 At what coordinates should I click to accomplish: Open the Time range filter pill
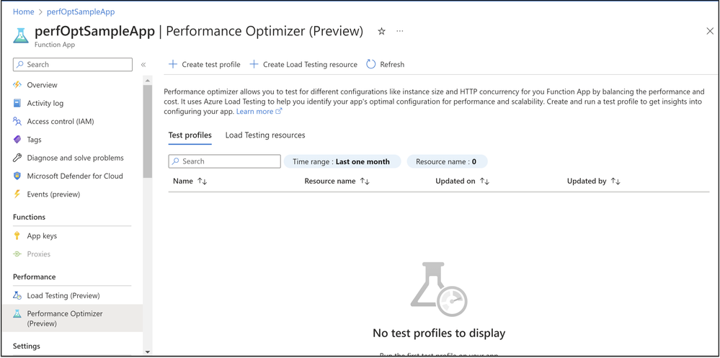tap(342, 161)
